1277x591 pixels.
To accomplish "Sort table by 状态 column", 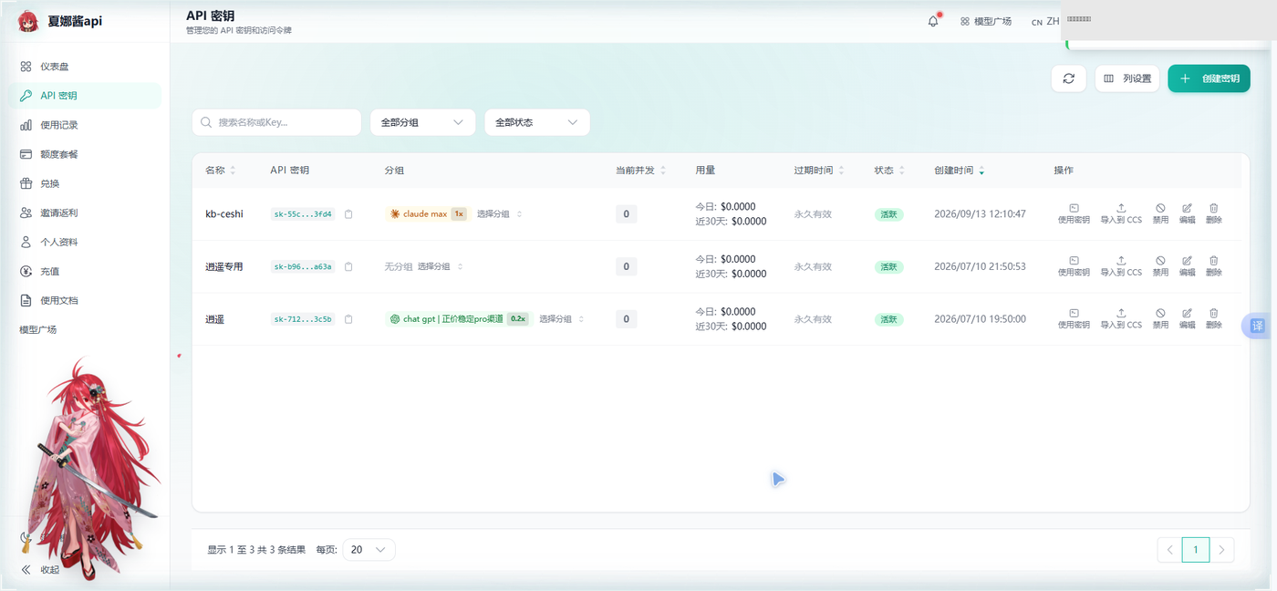I will [889, 171].
